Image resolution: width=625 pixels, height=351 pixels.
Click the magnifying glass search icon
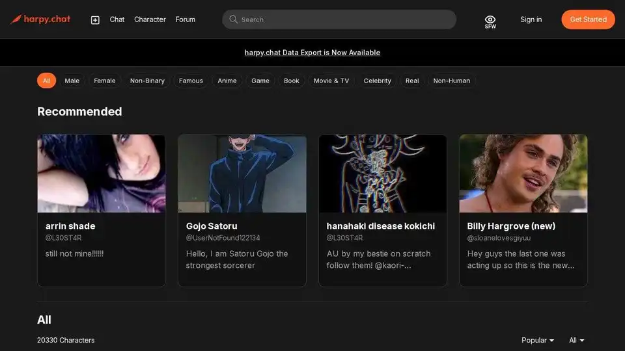[x=233, y=19]
